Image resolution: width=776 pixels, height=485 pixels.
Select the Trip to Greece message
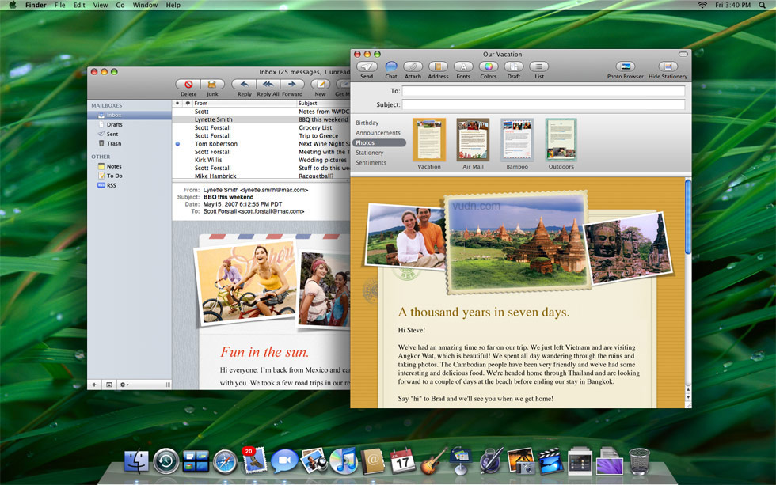(261, 136)
